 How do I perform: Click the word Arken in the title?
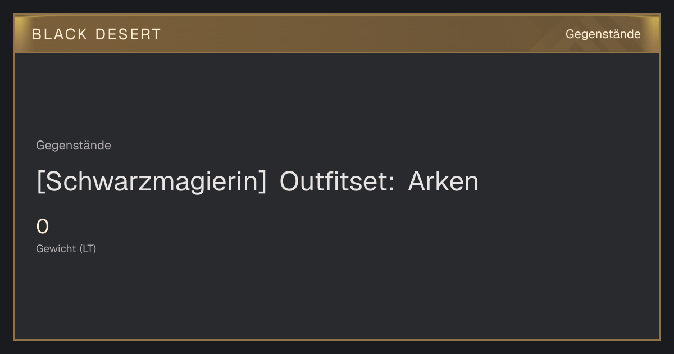point(443,181)
